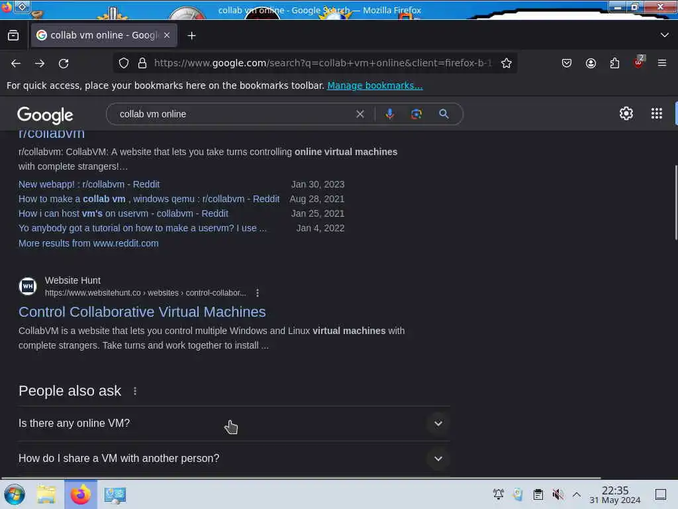678x509 pixels.
Task: Open Firefox account menu
Action: click(x=591, y=63)
